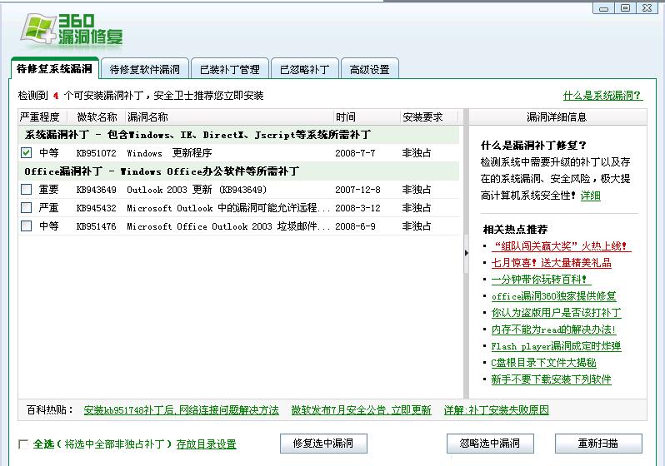Check the KB943649 Outlook 2003 update checkbox
This screenshot has width=665, height=466.
[x=27, y=190]
